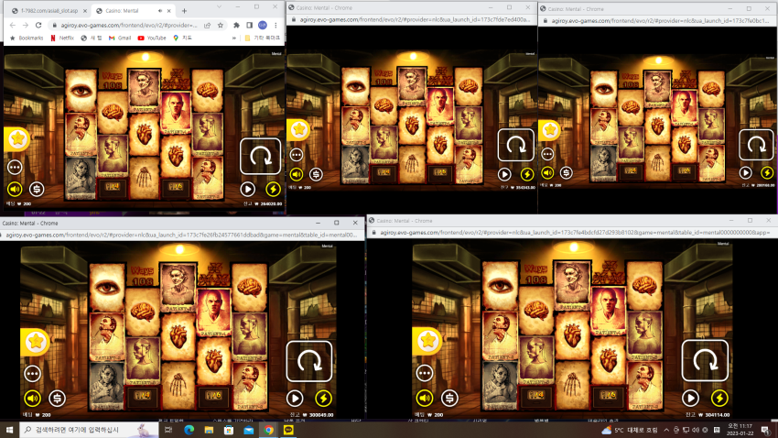Share this page from the address bar
Image resolution: width=778 pixels, height=438 pixels.
pyautogui.click(x=207, y=26)
